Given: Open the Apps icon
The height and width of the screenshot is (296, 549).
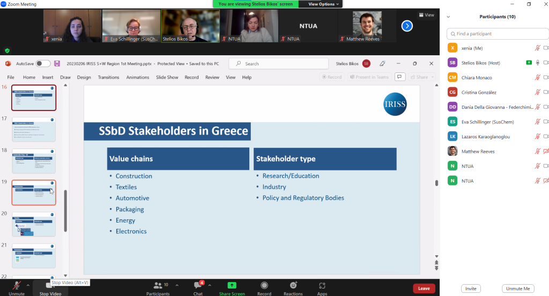Looking at the screenshot, I should pos(322,285).
